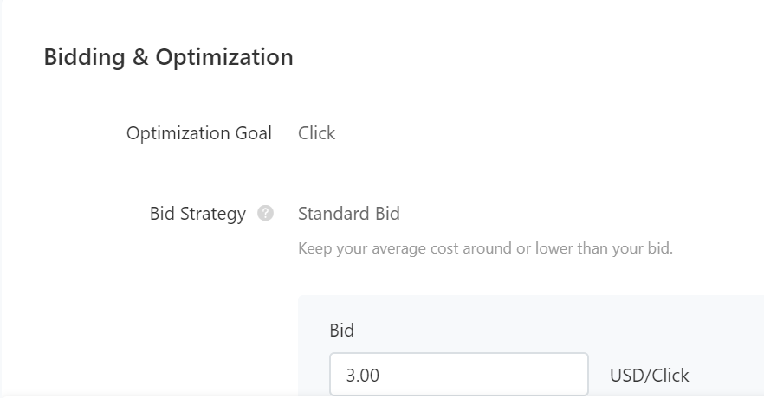
Task: Click the Bid Strategy label text
Action: coord(197,214)
